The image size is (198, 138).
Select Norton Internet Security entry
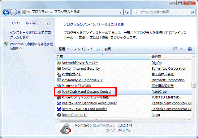click(x=81, y=68)
